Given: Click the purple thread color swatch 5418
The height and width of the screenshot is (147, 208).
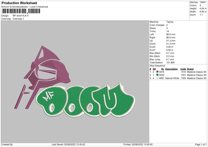Looking at the screenshot, I should pos(157,72).
